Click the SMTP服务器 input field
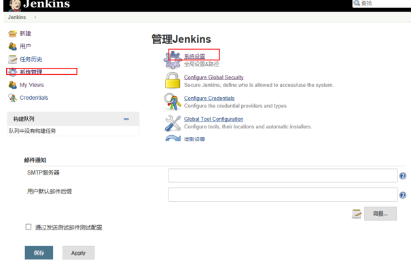The width and height of the screenshot is (411, 269). [283, 176]
